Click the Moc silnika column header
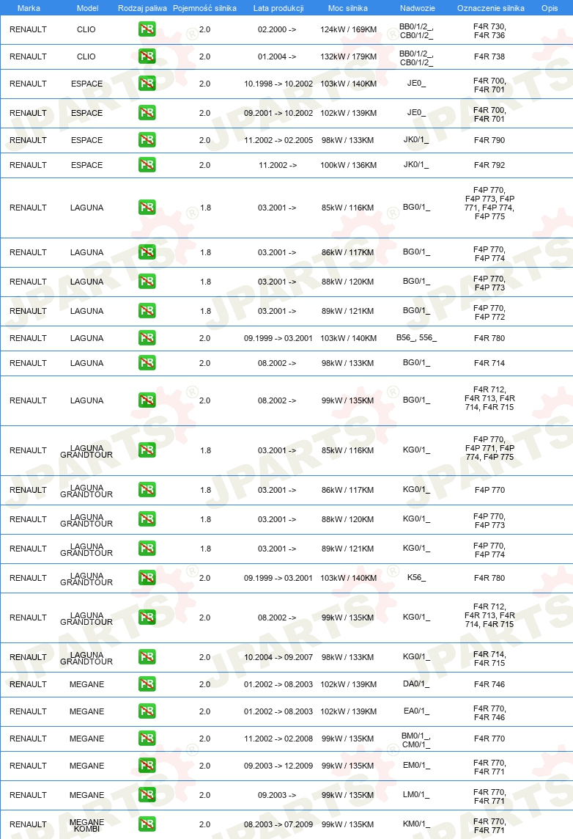This screenshot has width=573, height=839. coord(348,8)
